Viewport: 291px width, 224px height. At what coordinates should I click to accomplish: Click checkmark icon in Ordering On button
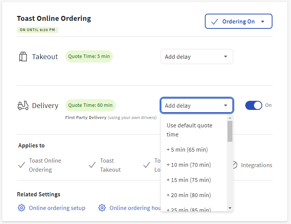214,22
